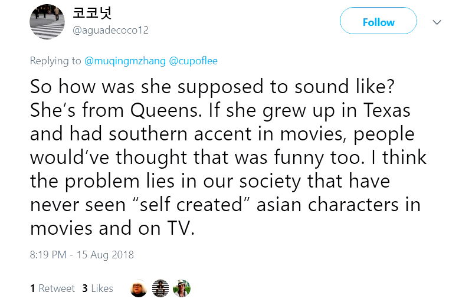The image size is (472, 302).
Task: Select the striped black-and-white liker avatar
Action: [x=160, y=288]
